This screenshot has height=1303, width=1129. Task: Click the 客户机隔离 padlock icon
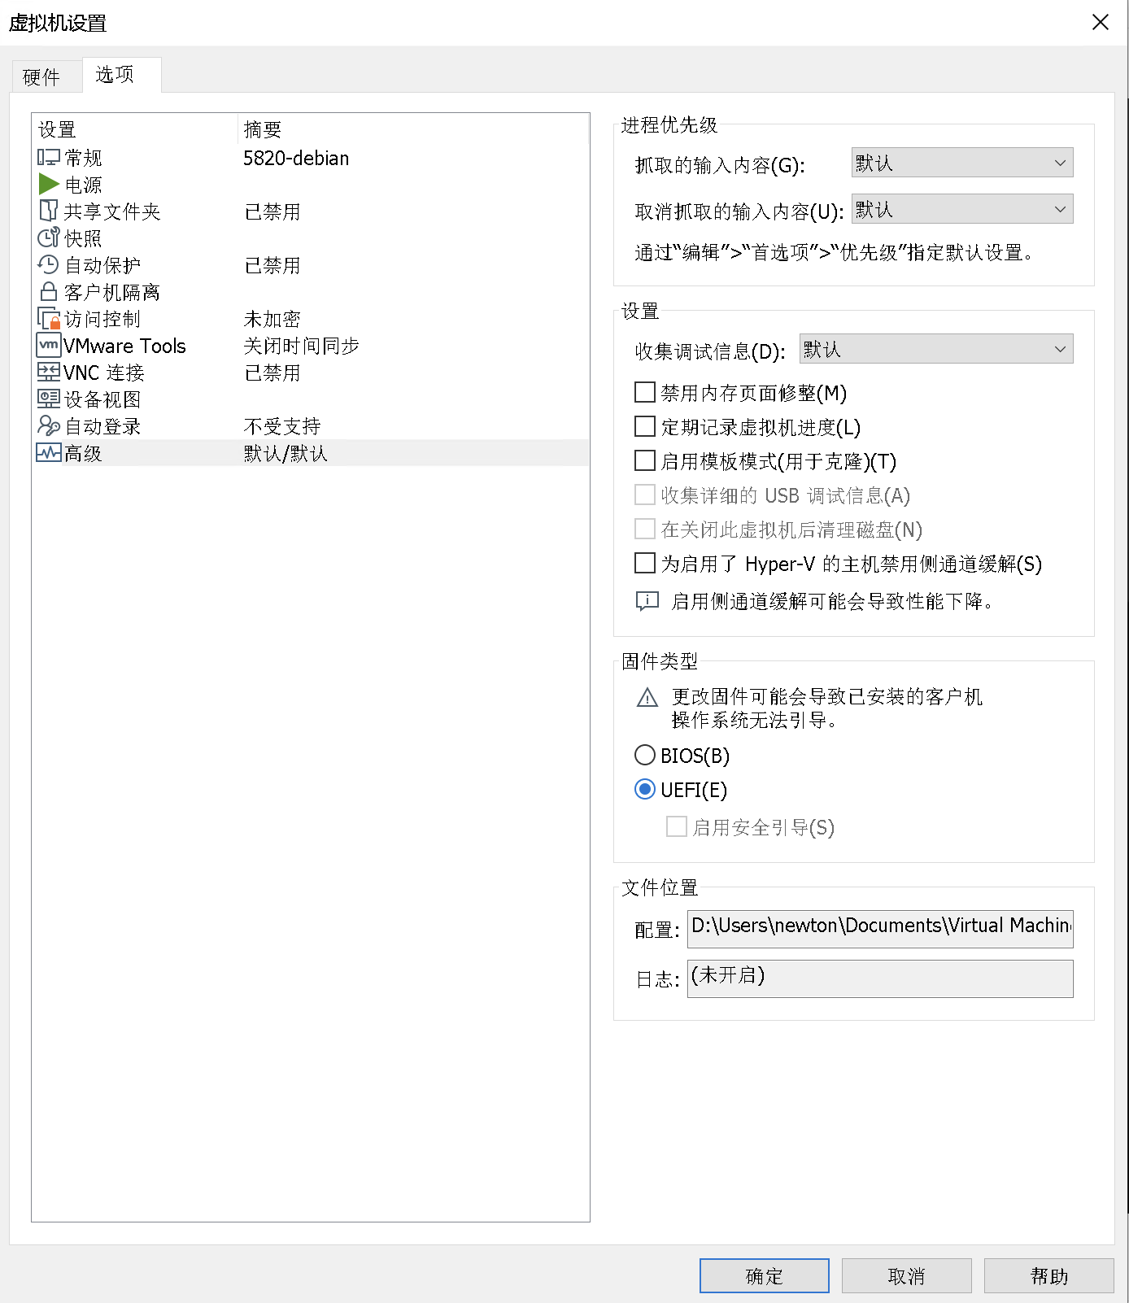point(49,291)
